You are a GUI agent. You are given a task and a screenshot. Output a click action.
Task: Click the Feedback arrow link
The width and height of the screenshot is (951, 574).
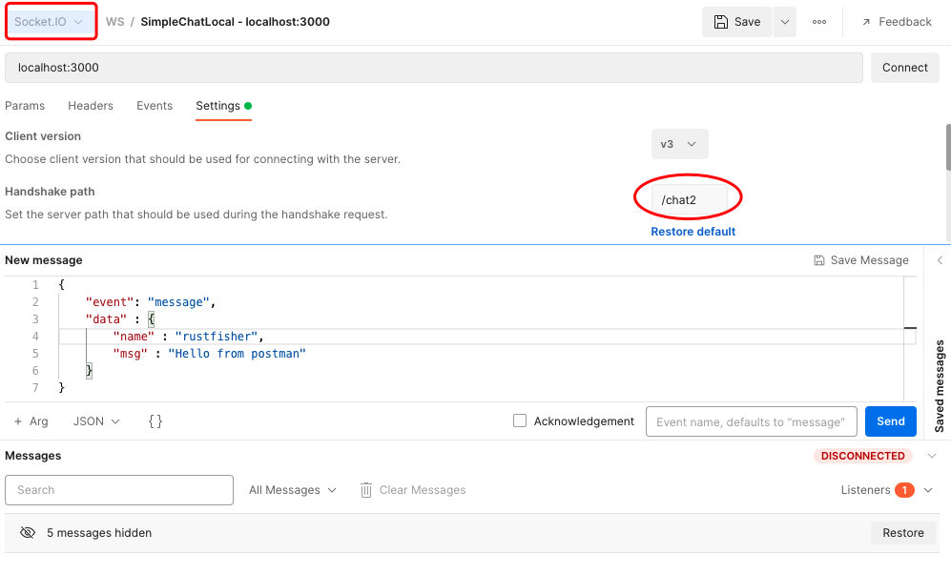coord(896,22)
